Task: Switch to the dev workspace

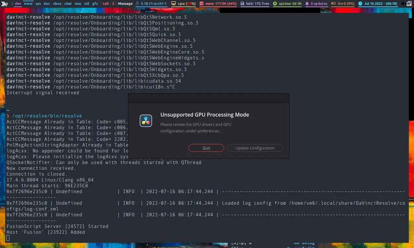Action: [x=18, y=4]
